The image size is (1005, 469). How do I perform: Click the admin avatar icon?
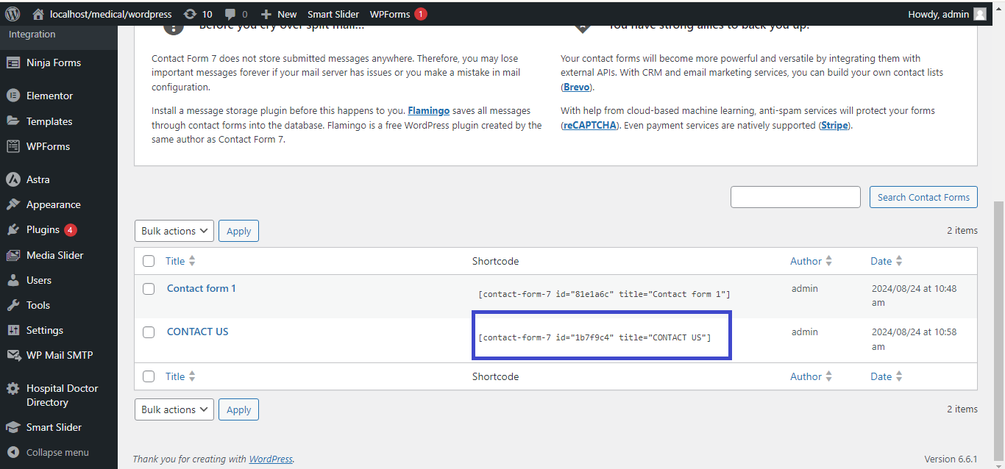coord(979,14)
